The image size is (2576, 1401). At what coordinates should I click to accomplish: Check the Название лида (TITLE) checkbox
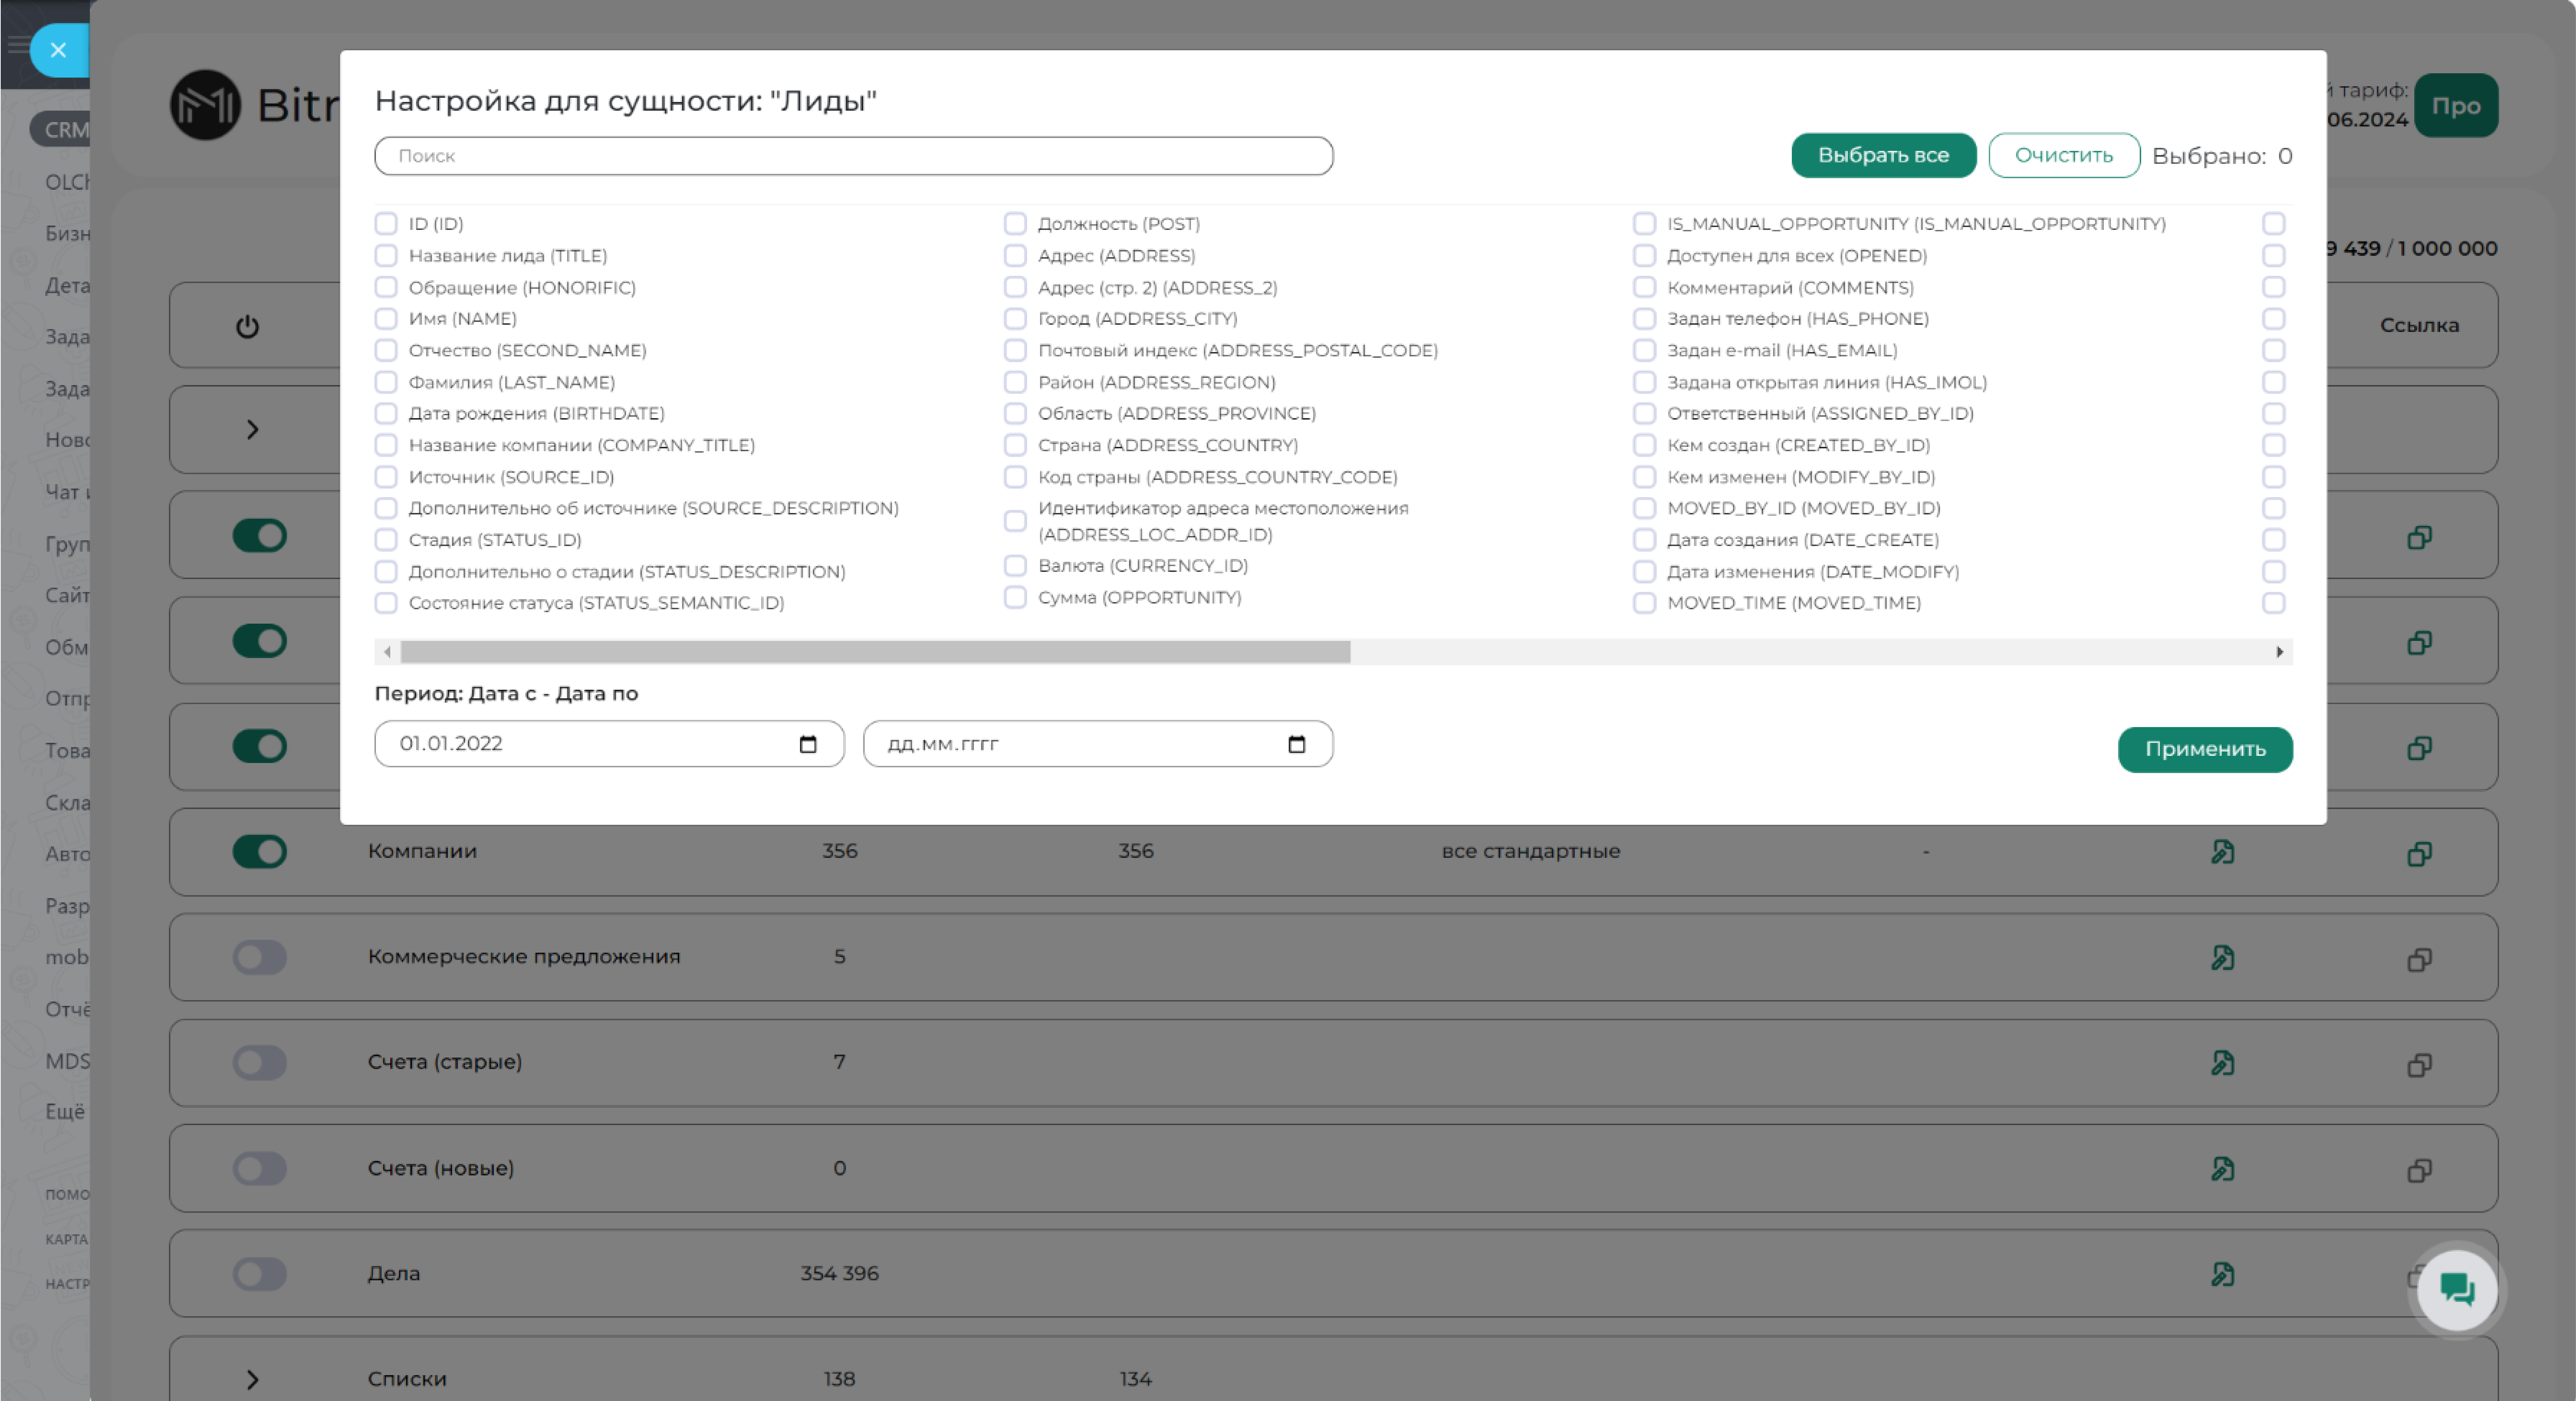pos(386,256)
